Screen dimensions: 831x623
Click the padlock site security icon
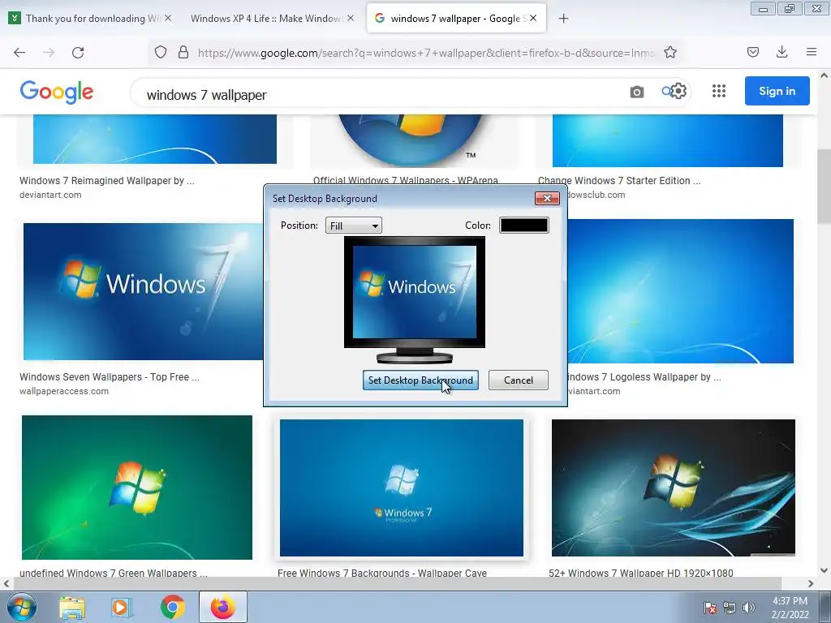(183, 52)
